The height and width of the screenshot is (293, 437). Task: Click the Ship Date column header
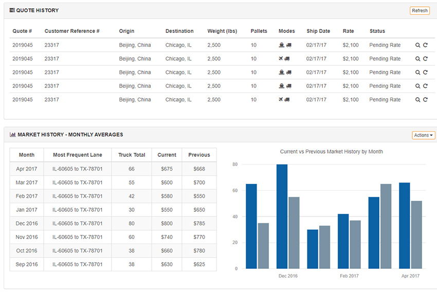[318, 31]
